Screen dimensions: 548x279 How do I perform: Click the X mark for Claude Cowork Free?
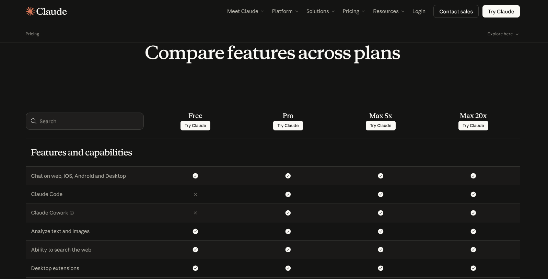click(195, 213)
